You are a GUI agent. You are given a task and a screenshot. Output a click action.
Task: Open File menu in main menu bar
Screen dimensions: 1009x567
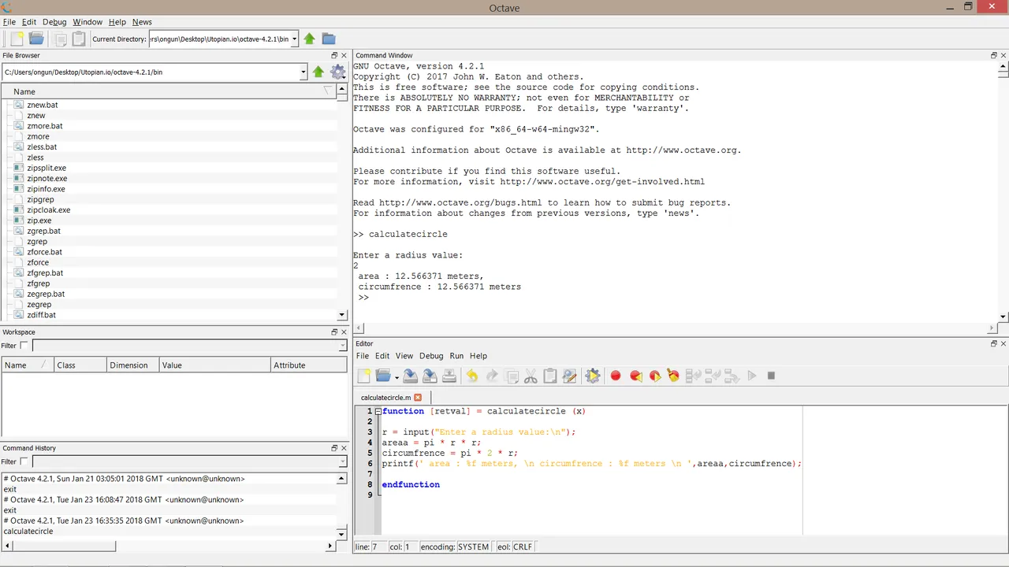coord(9,22)
